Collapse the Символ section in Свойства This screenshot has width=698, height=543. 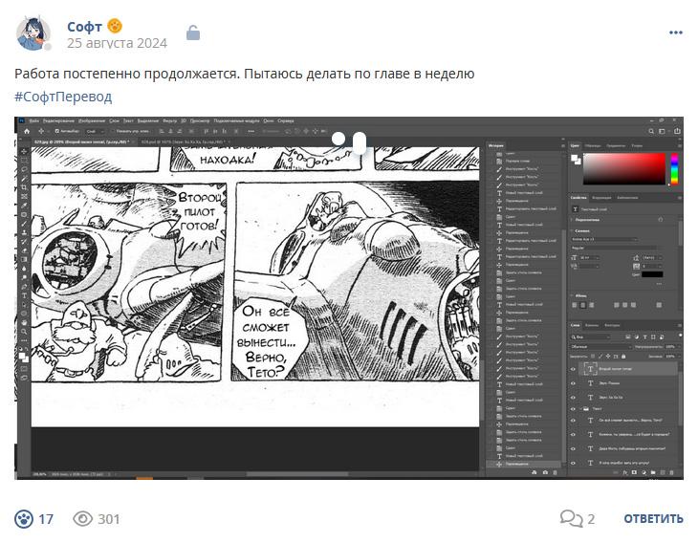[572, 231]
